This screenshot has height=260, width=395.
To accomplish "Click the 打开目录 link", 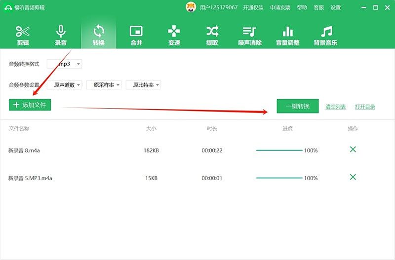I will pyautogui.click(x=365, y=107).
